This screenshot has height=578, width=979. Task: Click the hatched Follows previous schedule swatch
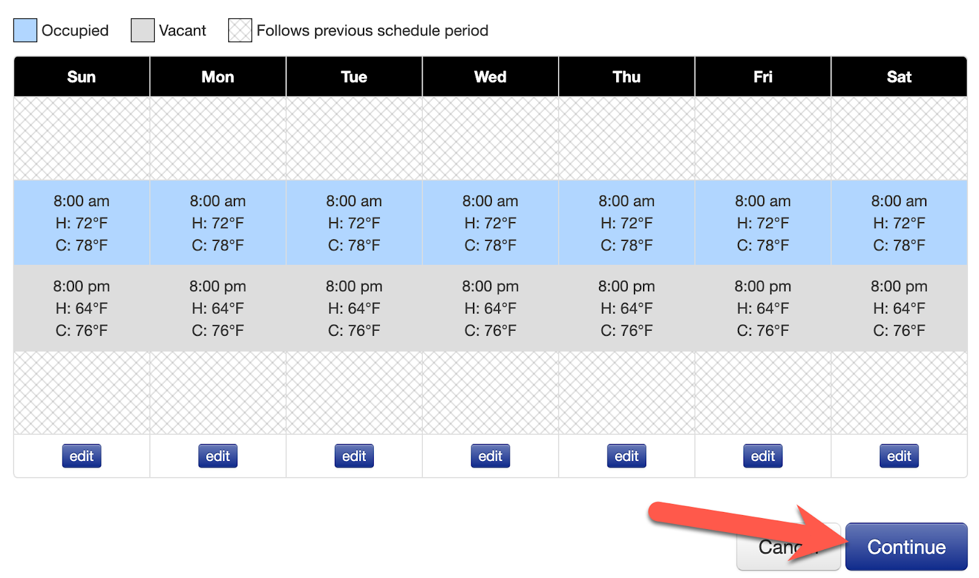pos(240,31)
